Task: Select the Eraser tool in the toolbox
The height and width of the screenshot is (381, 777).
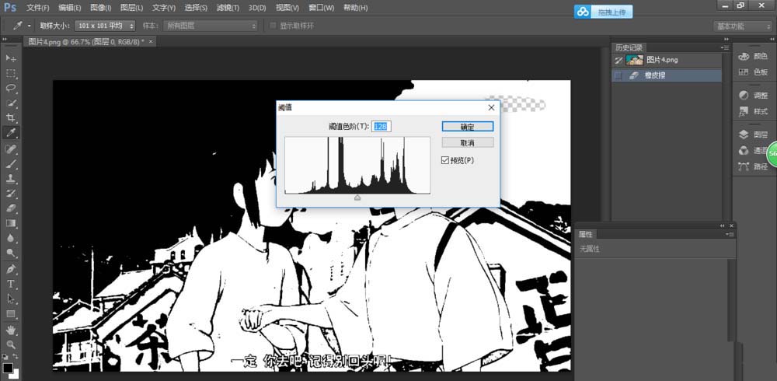Action: (11, 208)
